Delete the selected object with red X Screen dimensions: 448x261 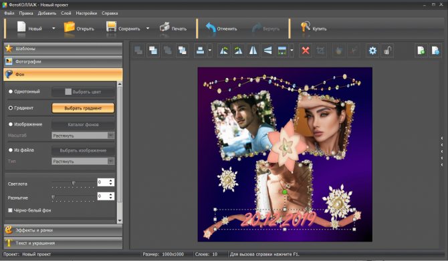click(306, 51)
